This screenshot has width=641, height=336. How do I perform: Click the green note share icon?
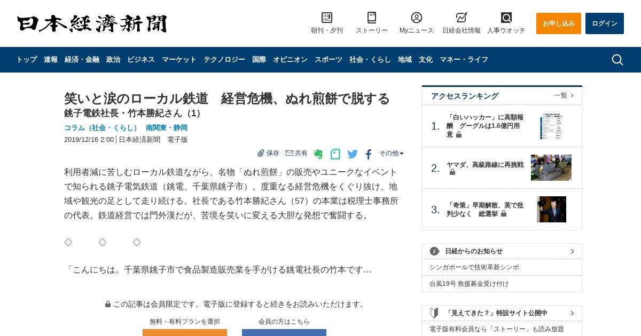coord(335,154)
